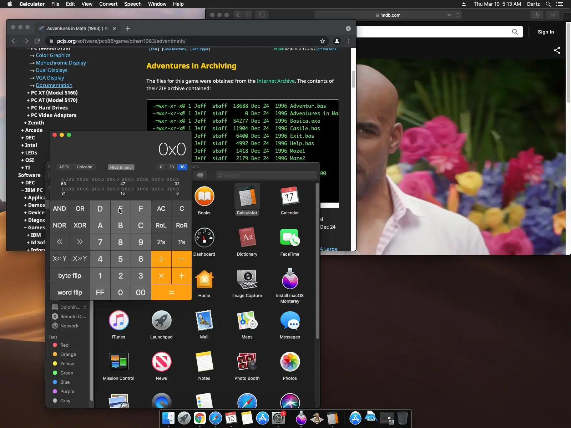
Task: Click the IMDb share icon
Action: (557, 50)
